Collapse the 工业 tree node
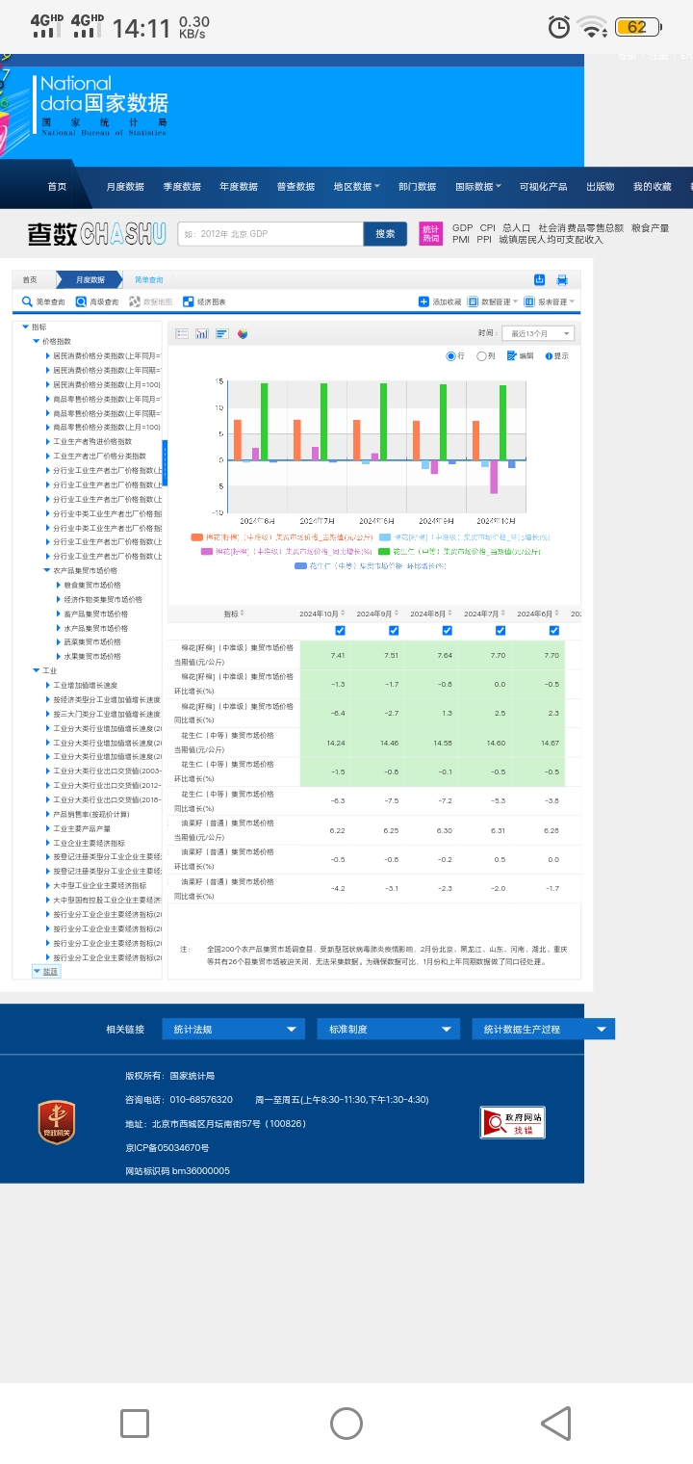Screen dimensions: 693x1464 [37, 670]
